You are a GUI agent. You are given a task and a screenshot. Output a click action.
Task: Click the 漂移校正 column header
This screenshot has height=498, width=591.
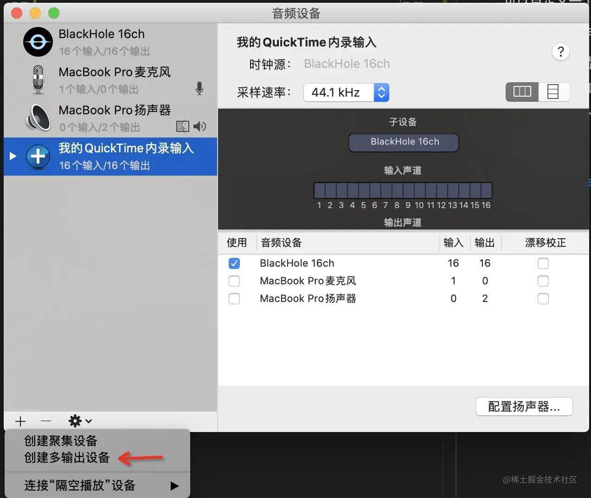pos(546,242)
